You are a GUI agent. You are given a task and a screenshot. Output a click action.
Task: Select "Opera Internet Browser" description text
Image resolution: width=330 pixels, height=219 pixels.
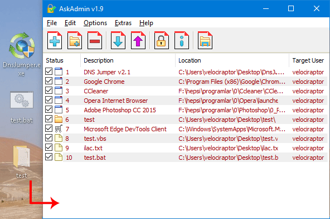(x=116, y=101)
